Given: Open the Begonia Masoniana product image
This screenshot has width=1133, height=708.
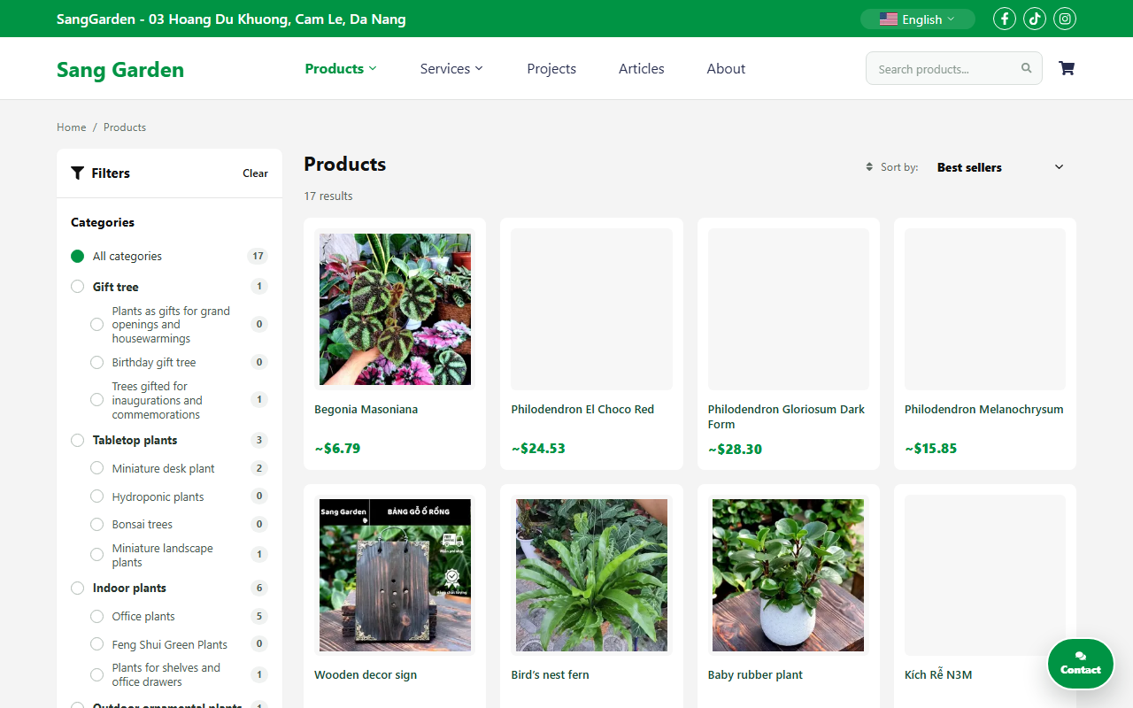Looking at the screenshot, I should (x=395, y=309).
